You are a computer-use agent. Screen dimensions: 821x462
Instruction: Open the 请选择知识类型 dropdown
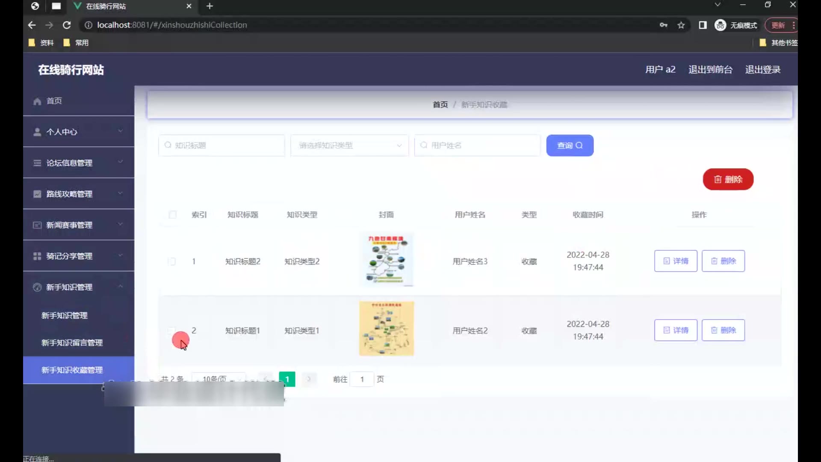pyautogui.click(x=349, y=145)
